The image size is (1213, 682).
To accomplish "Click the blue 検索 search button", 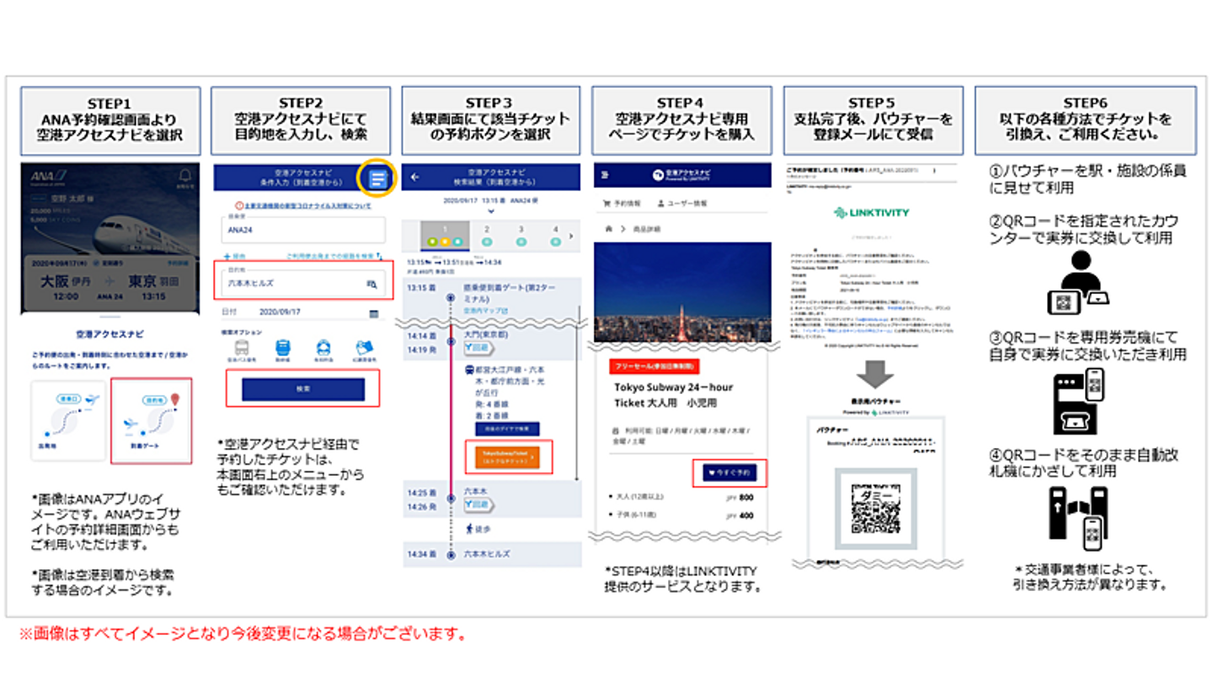I will coord(303,389).
